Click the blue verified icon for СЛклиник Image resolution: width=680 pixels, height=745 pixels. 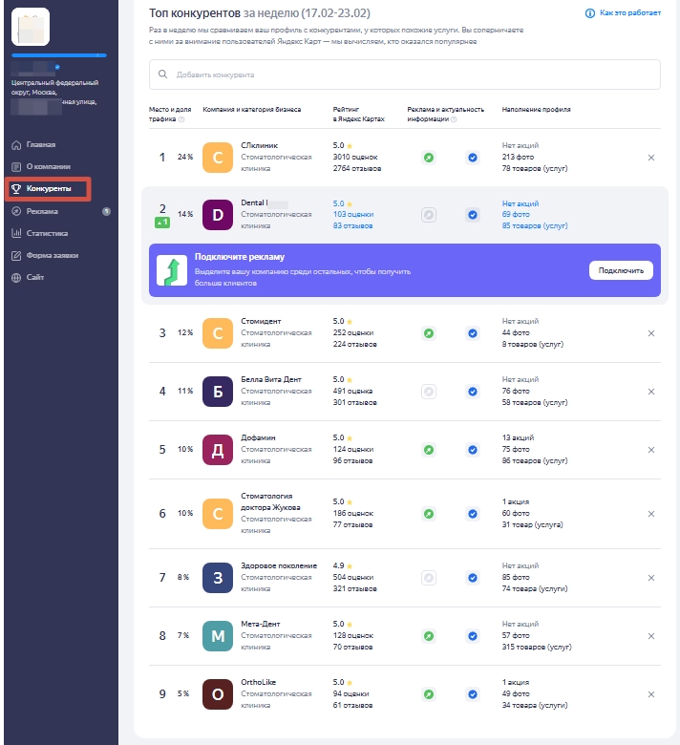click(x=473, y=158)
